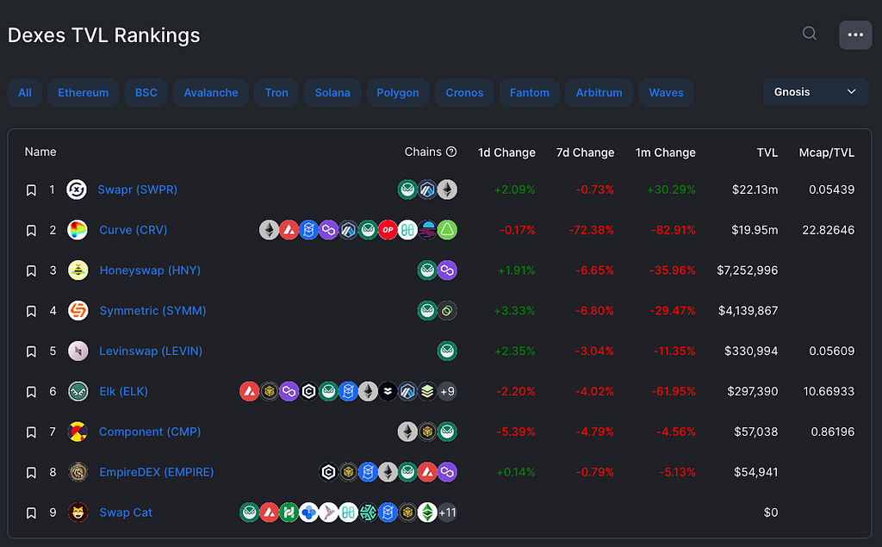Screen dimensions: 882x547
Task: Expand the Gnosis chain dropdown
Action: pos(816,91)
